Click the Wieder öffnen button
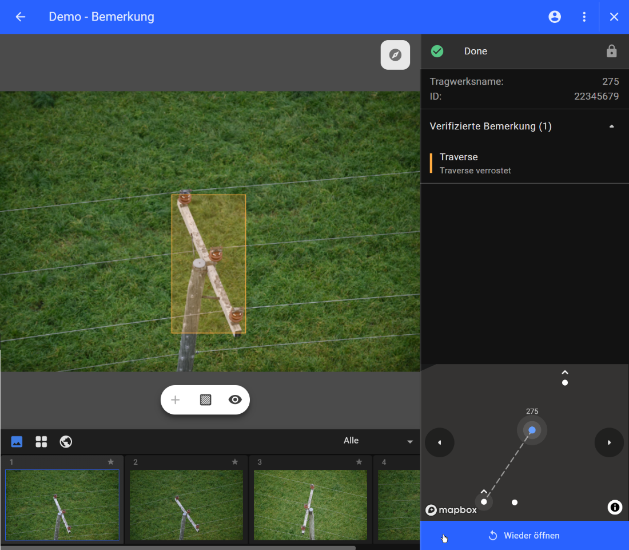 (524, 536)
